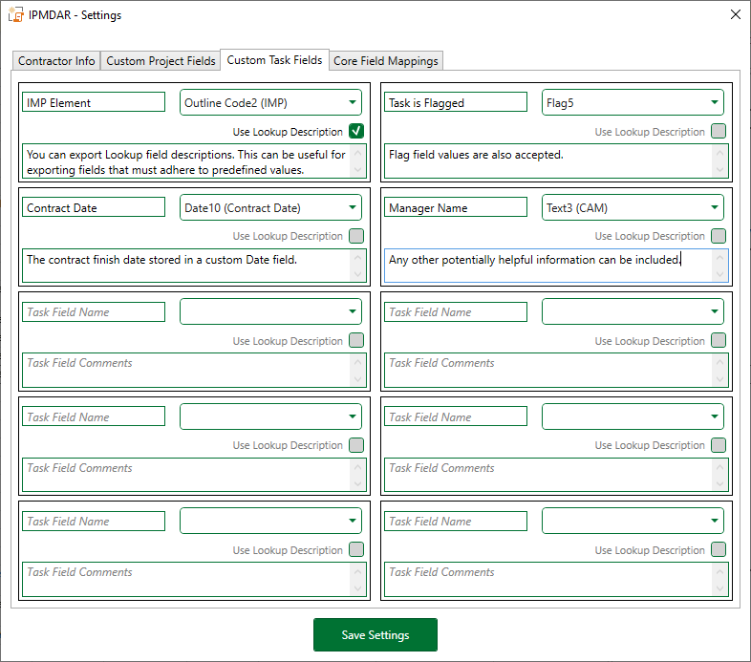Check Use Lookup Description for Contract Date
The width and height of the screenshot is (751, 662).
click(356, 236)
